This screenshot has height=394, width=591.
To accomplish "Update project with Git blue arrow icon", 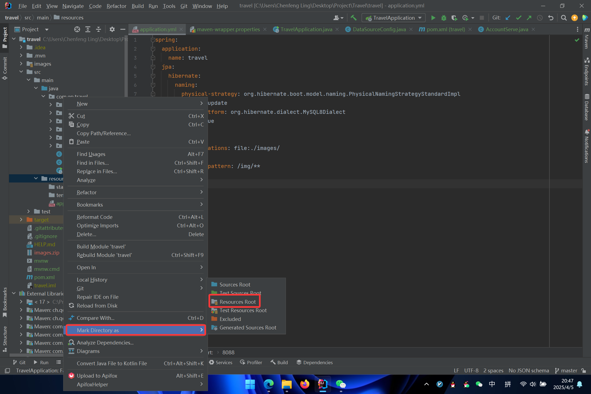I will click(508, 18).
